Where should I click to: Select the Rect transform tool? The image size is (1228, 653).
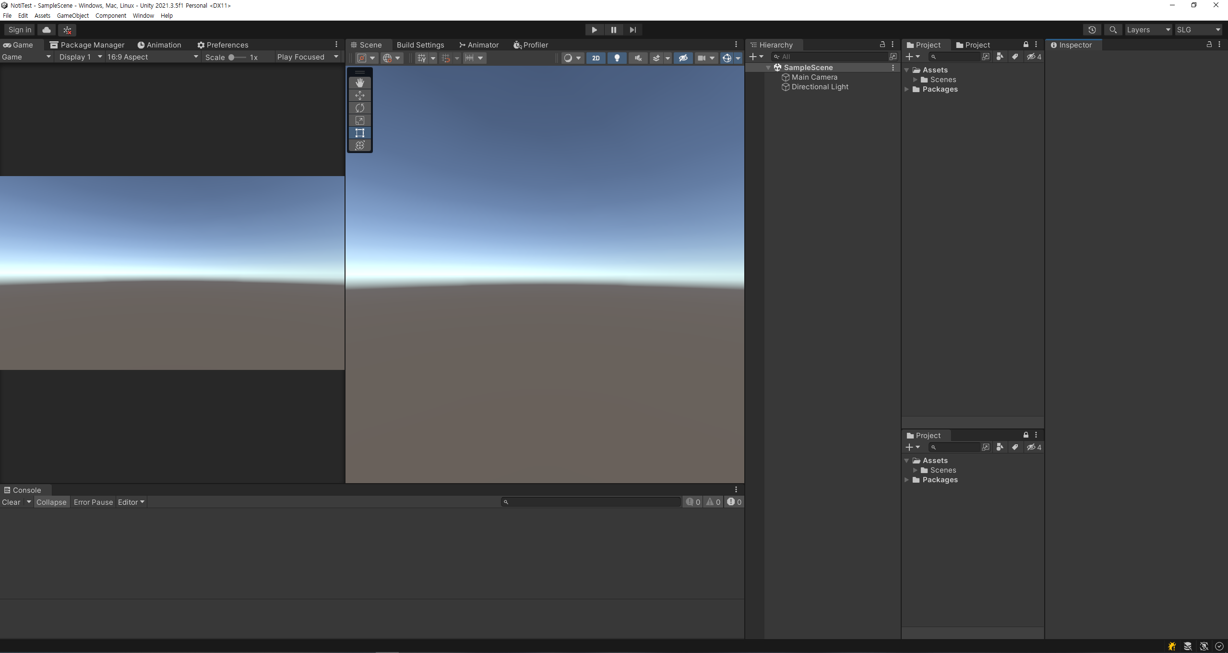pos(359,133)
